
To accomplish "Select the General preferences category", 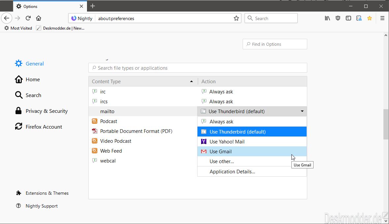I will pos(29,63).
